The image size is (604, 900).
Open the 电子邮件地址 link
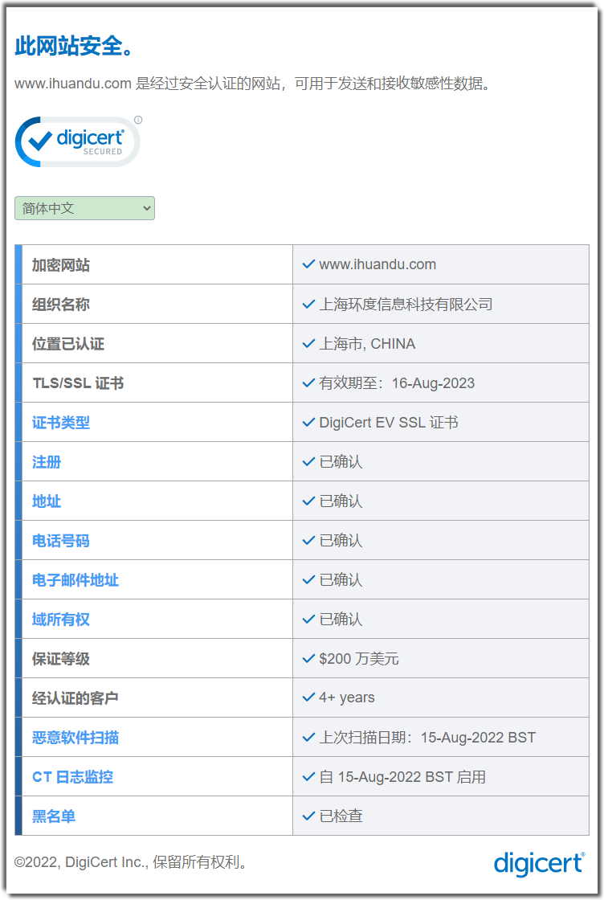tap(75, 580)
